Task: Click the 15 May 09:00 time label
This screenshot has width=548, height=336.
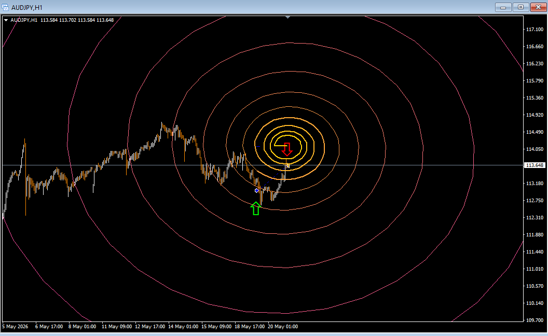Action: tap(216, 327)
